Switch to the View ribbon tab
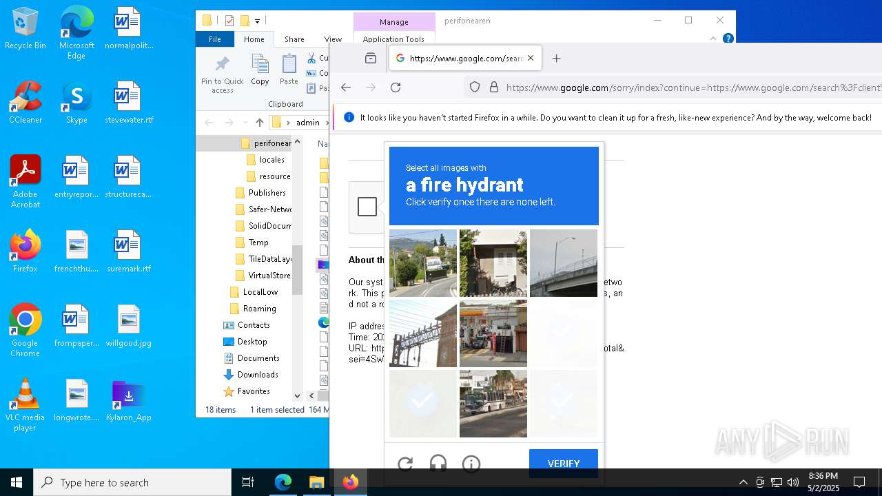 pyautogui.click(x=333, y=39)
